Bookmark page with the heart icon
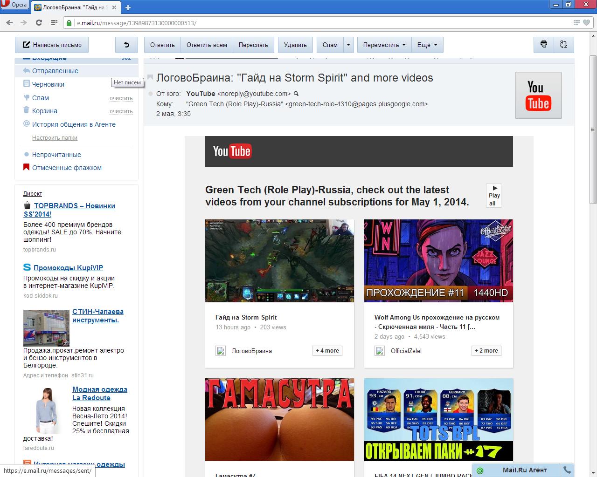Viewport: 597px width, 477px height. [587, 22]
